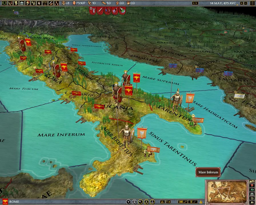Select the Greek hoplite army at Tarentum

[177, 100]
